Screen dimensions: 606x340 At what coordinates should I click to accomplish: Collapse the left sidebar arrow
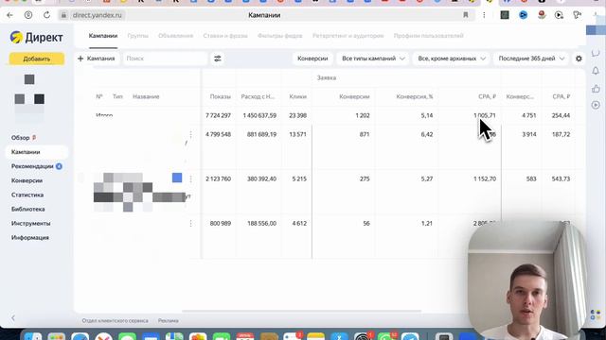coord(13,318)
